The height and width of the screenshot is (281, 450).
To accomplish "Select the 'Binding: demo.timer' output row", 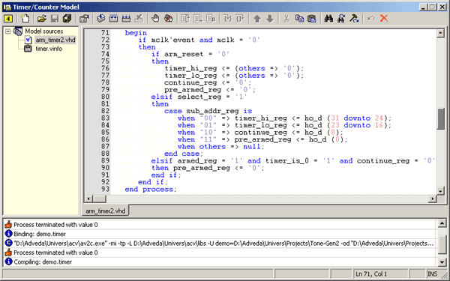I will 220,234.
